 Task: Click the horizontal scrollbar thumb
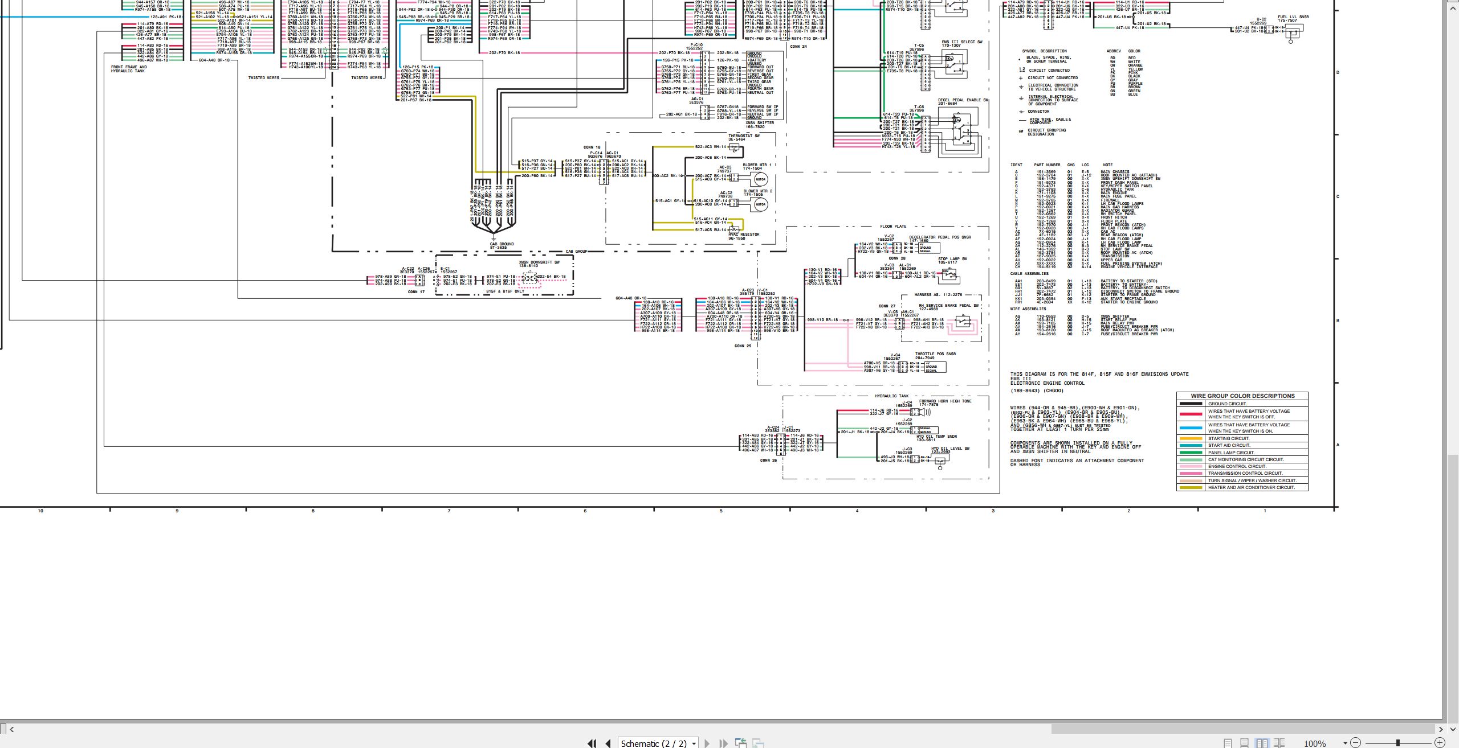1243,729
